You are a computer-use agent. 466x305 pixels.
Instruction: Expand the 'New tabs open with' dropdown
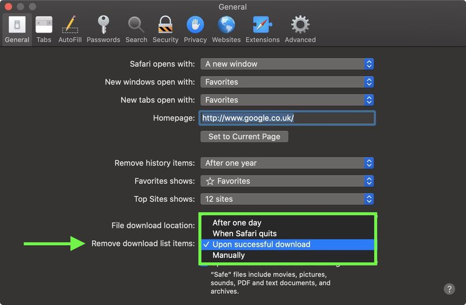287,100
